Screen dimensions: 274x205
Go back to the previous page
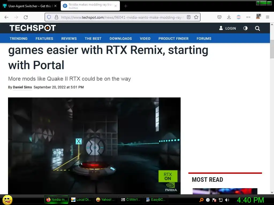(6, 17)
